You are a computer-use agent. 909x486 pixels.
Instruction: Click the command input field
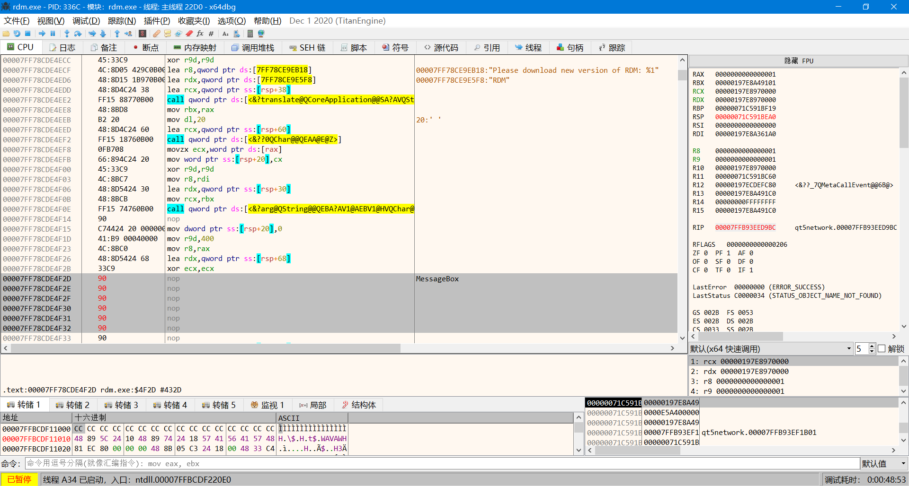[442, 464]
